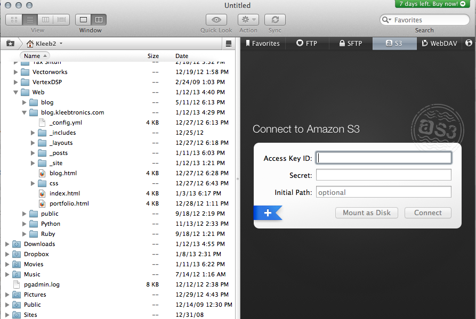Viewport: 476px width, 319px height.
Task: Click the Sync toolbar button
Action: click(x=275, y=20)
